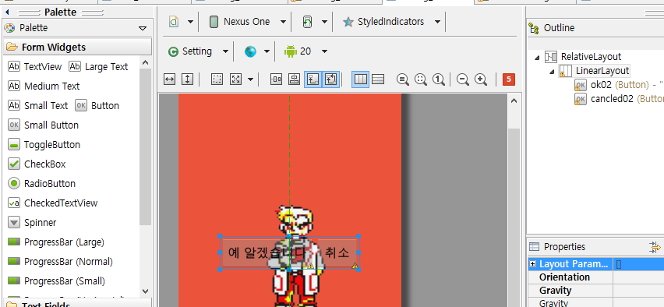Toggle fill height layout action
The image size is (664, 307).
click(x=187, y=79)
